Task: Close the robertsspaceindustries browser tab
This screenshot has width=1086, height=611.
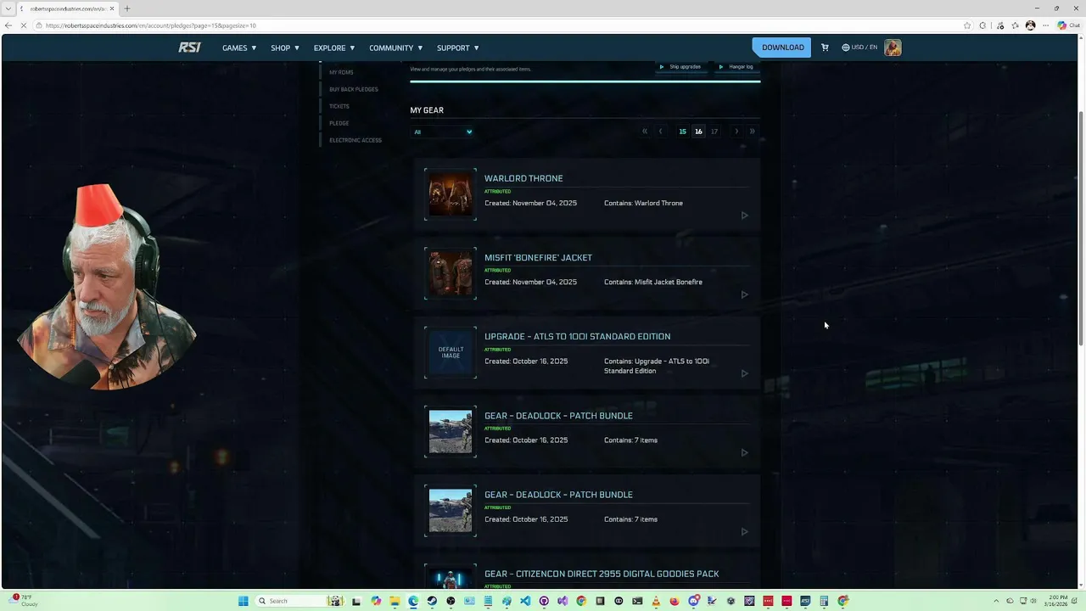Action: (x=112, y=8)
